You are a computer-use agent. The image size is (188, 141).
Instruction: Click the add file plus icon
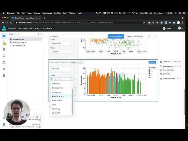click(x=38, y=34)
